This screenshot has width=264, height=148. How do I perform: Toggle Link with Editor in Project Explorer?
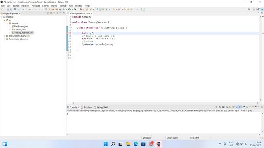51,13
